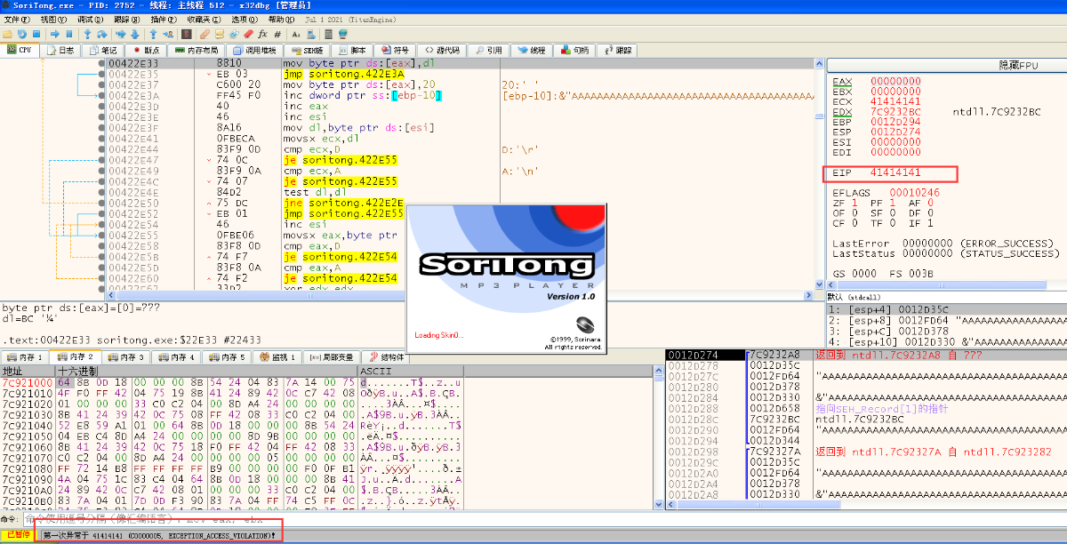Click the 已暂停 status indicator
Screen dimensions: 1067x544
tap(19, 535)
